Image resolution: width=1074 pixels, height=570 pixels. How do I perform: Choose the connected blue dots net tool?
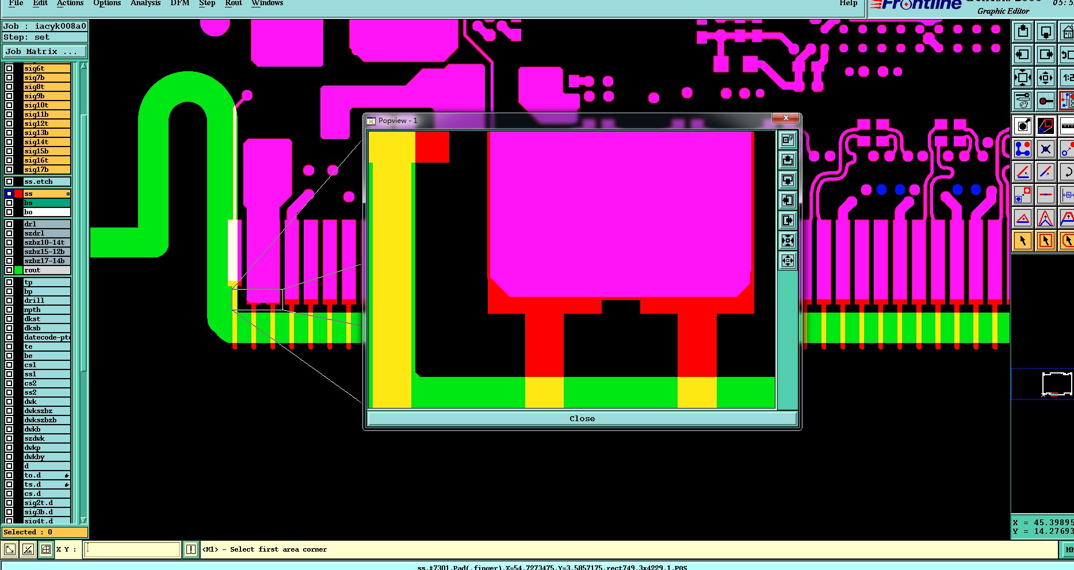1022,149
